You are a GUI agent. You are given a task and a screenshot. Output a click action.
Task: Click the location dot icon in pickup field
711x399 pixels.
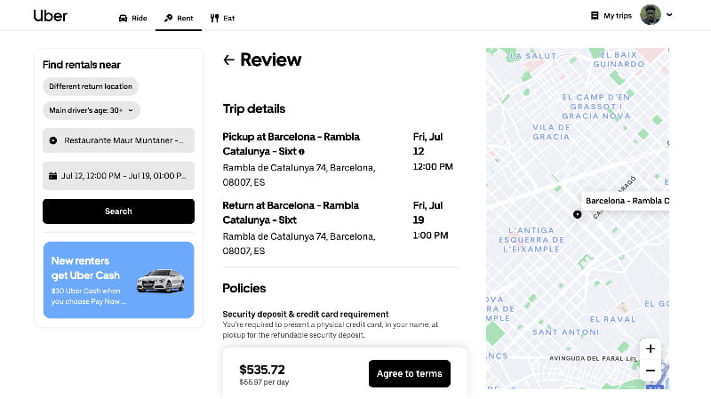[53, 140]
